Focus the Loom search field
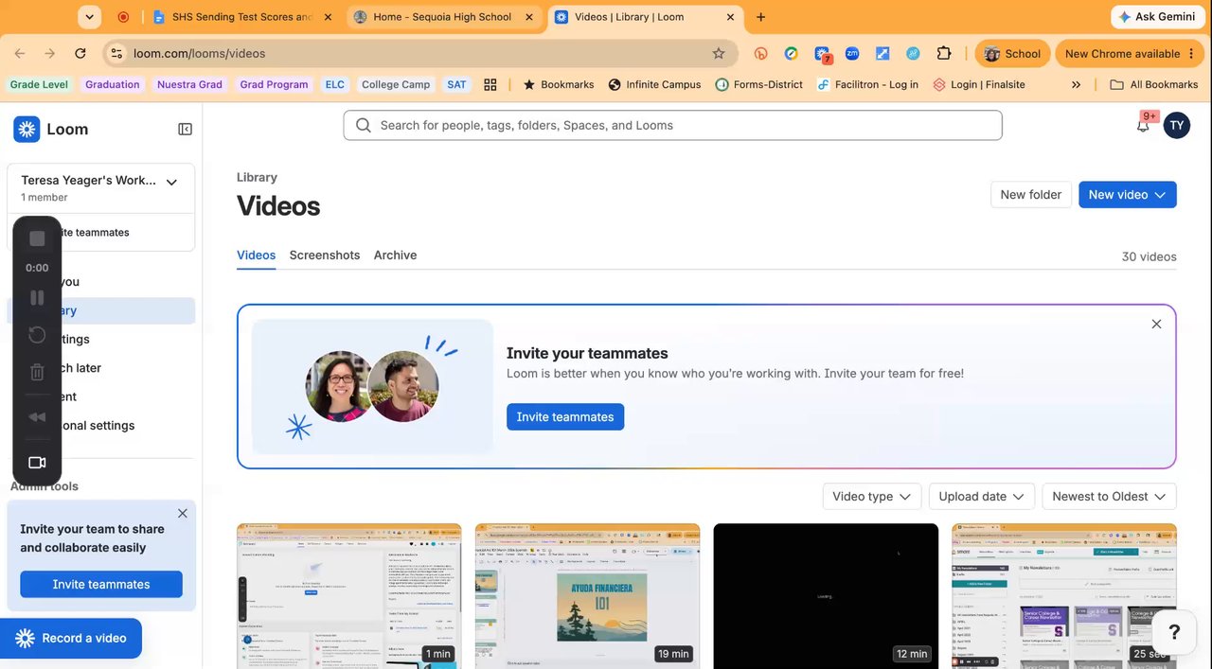 click(x=672, y=125)
